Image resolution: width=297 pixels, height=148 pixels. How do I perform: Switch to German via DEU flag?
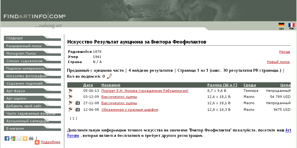281,25
